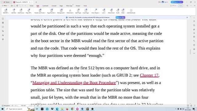Open the Header and Footer tool
The image size is (197, 111).
coord(40,11)
